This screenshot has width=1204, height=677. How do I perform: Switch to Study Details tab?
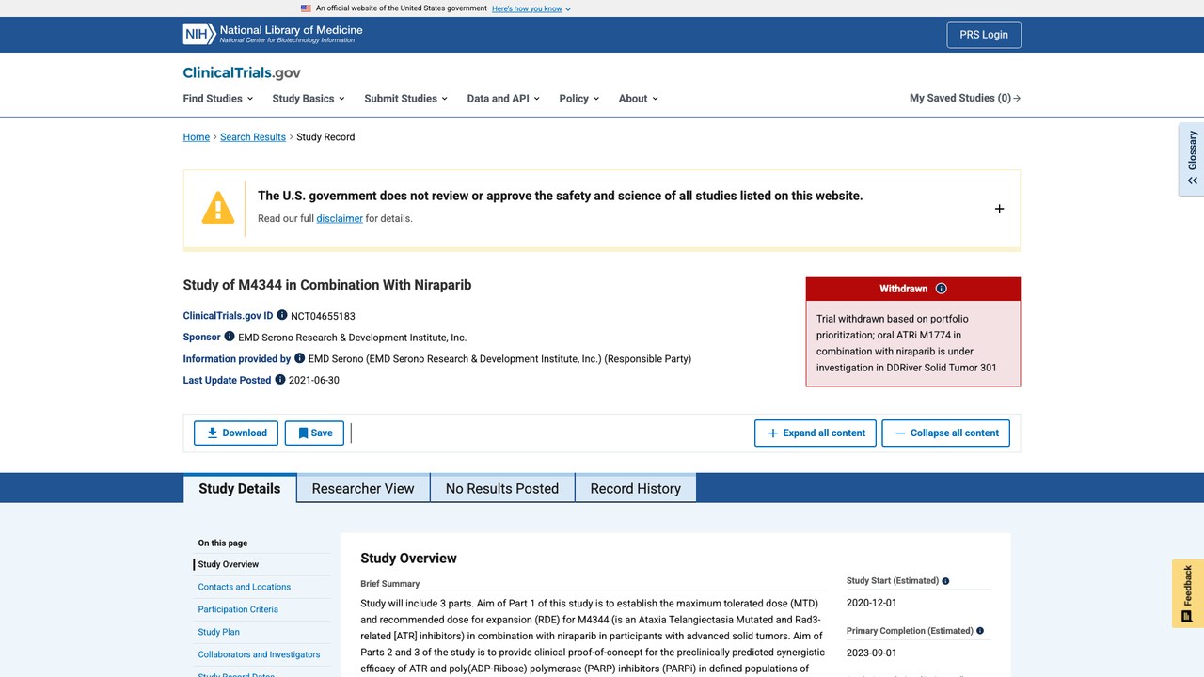240,488
